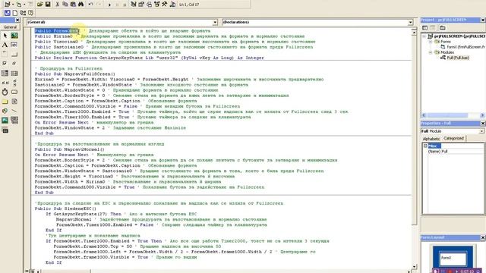Open the Form Layout Window toolbar icon
The width and height of the screenshot is (486, 273).
pyautogui.click(x=149, y=5)
